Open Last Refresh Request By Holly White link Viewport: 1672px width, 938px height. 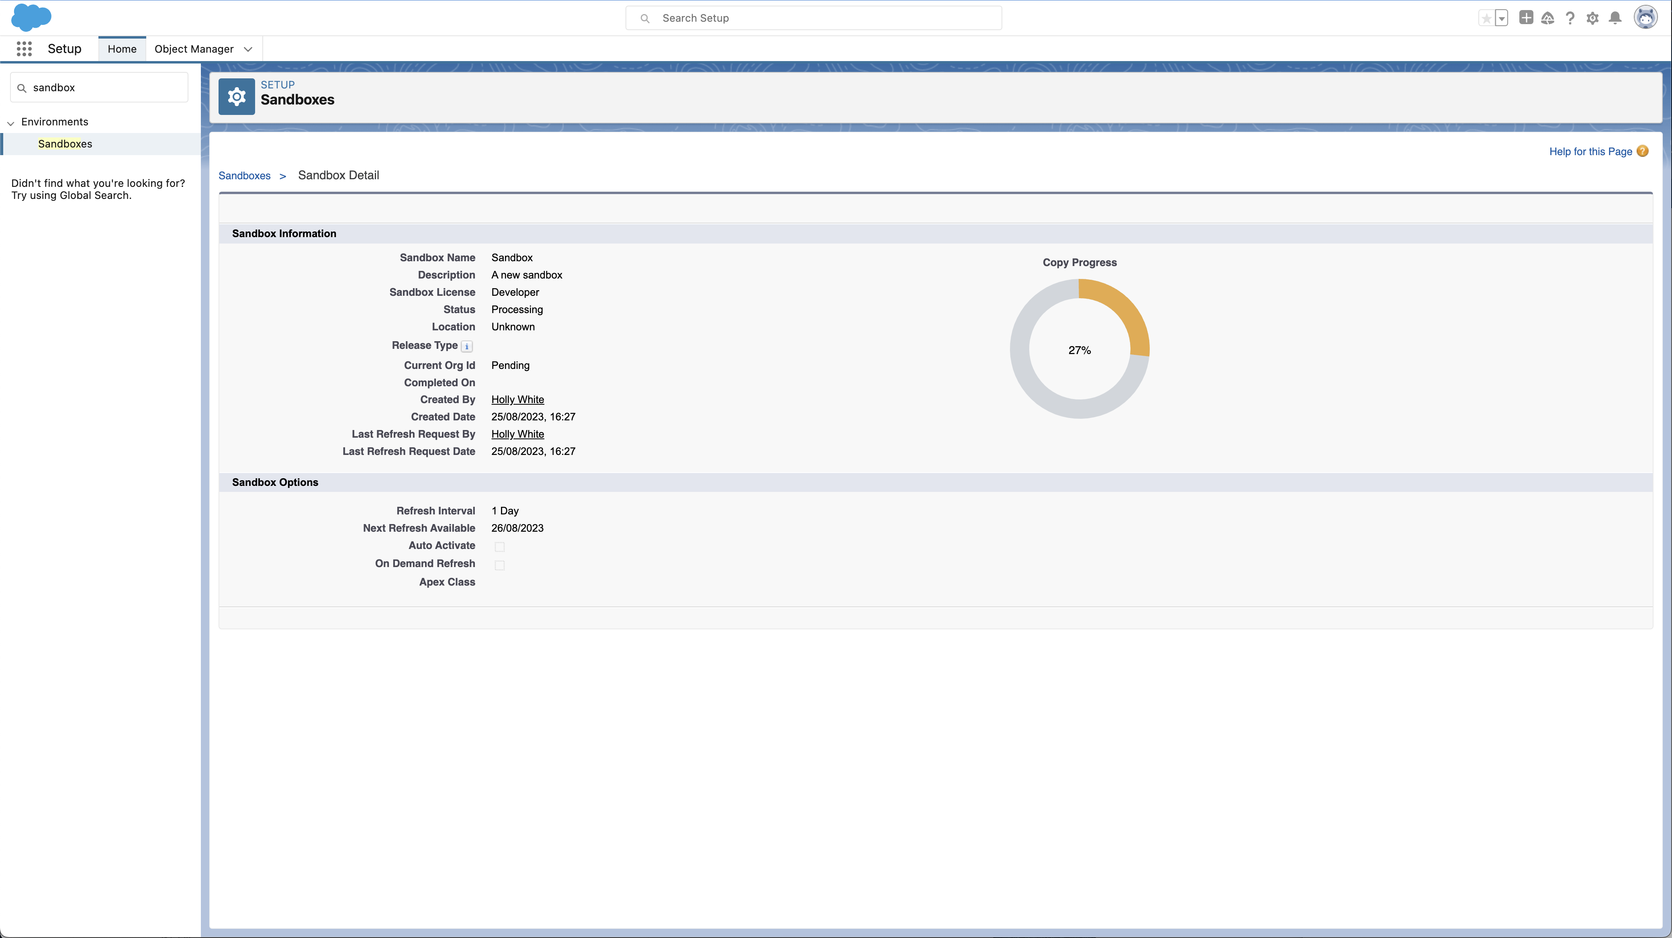point(517,434)
